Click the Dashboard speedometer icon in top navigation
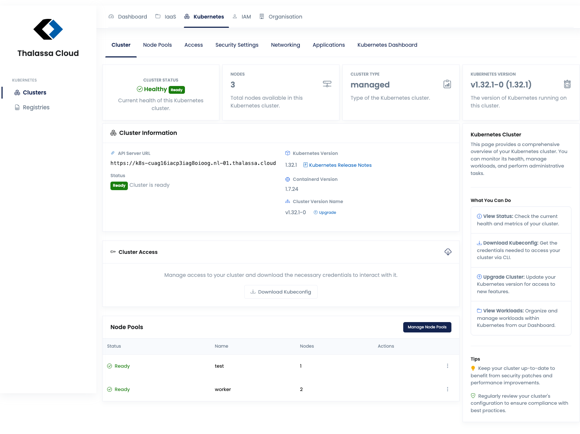The width and height of the screenshot is (580, 434). [x=111, y=16]
